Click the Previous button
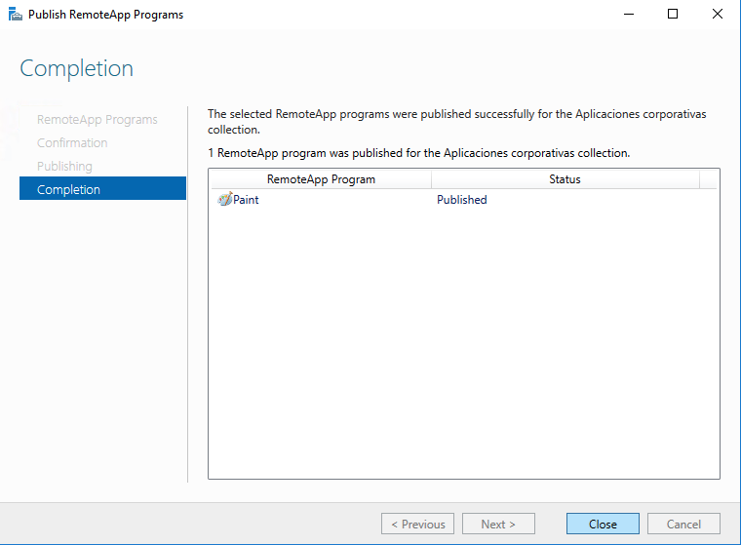The image size is (741, 545). click(417, 524)
